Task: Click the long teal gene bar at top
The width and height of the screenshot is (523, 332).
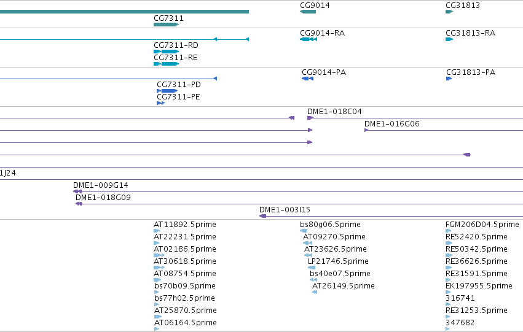Action: 124,12
